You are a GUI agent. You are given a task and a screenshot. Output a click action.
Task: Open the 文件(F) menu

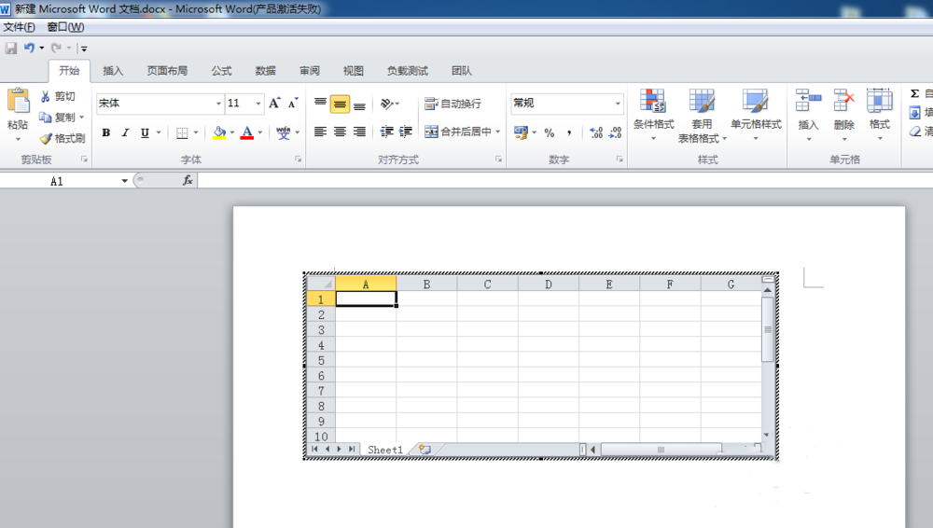click(x=19, y=27)
